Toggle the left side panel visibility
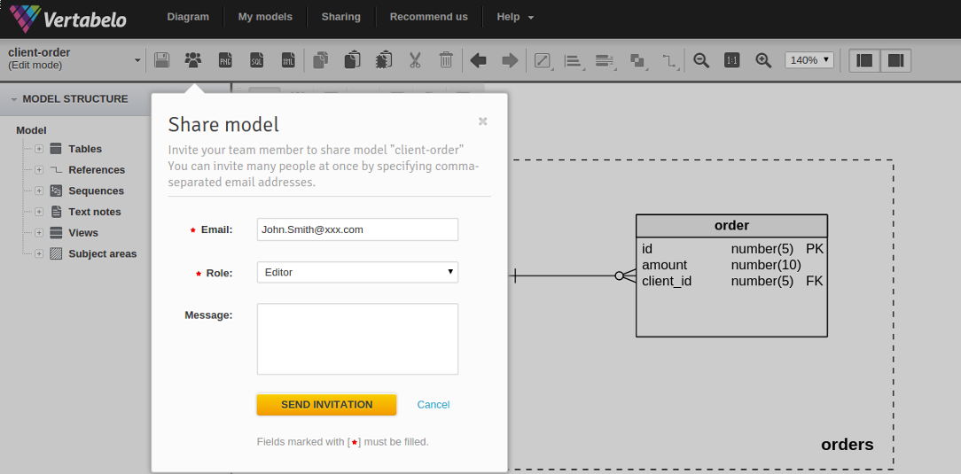This screenshot has height=474, width=961. (865, 60)
